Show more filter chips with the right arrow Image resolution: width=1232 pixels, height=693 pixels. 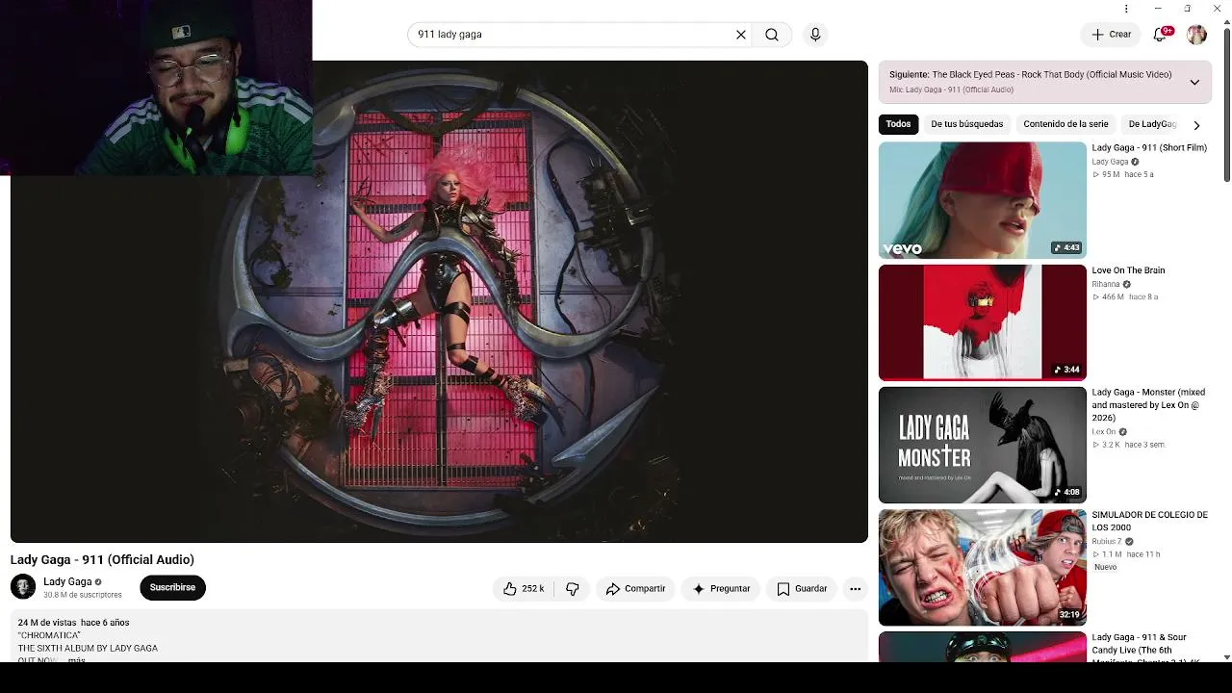pyautogui.click(x=1196, y=124)
